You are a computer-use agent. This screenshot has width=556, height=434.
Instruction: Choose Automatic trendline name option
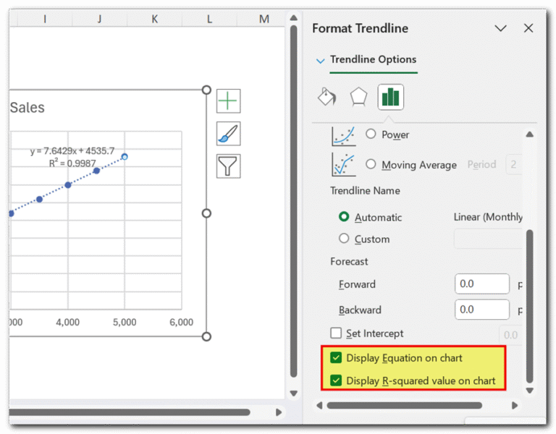(344, 216)
